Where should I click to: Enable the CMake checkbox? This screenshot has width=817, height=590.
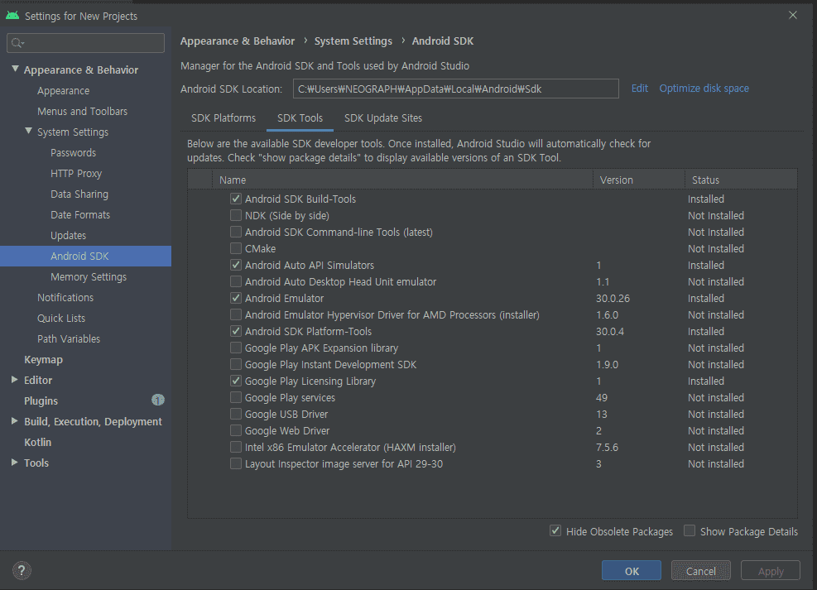click(x=236, y=248)
